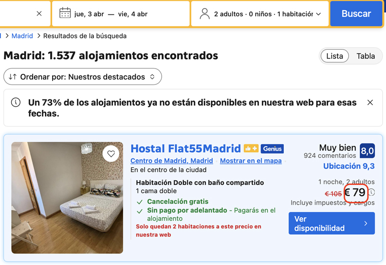Click the Solo quedan 2 habitaciones warning
This screenshot has height=265, width=386.
pos(198,231)
